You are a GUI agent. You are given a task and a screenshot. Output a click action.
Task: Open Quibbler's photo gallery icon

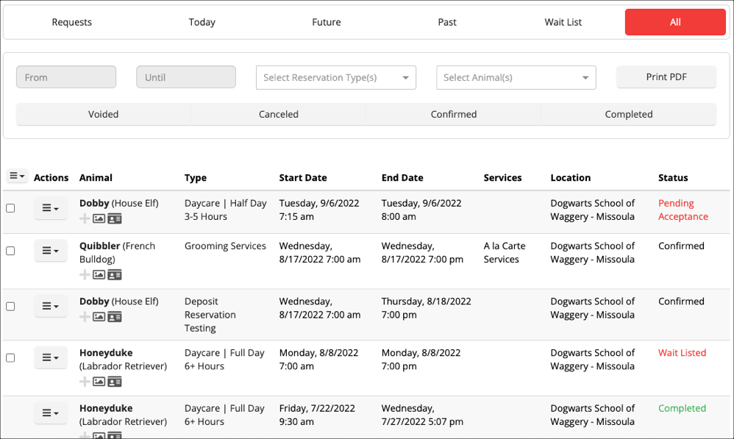[98, 274]
